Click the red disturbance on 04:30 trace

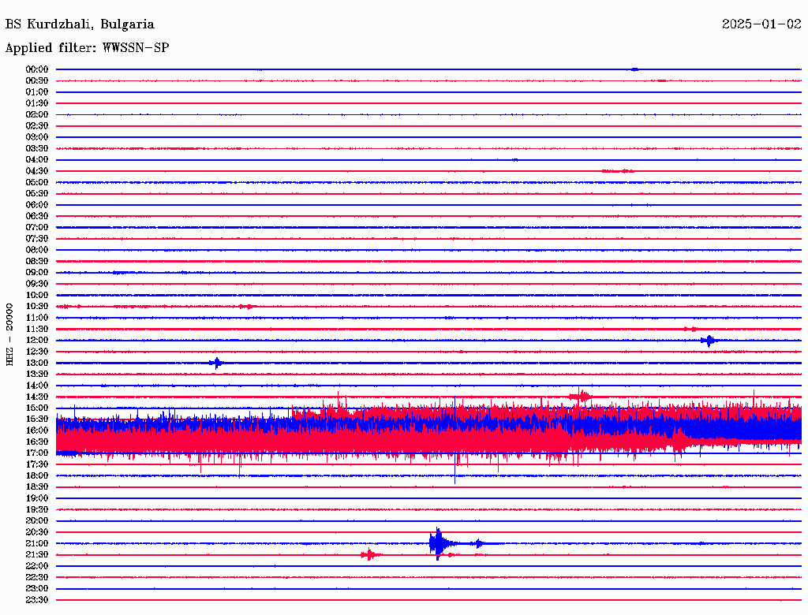pos(618,171)
